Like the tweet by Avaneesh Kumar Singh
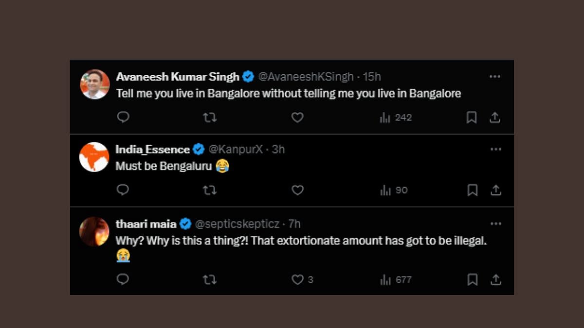This screenshot has width=584, height=328. click(297, 117)
